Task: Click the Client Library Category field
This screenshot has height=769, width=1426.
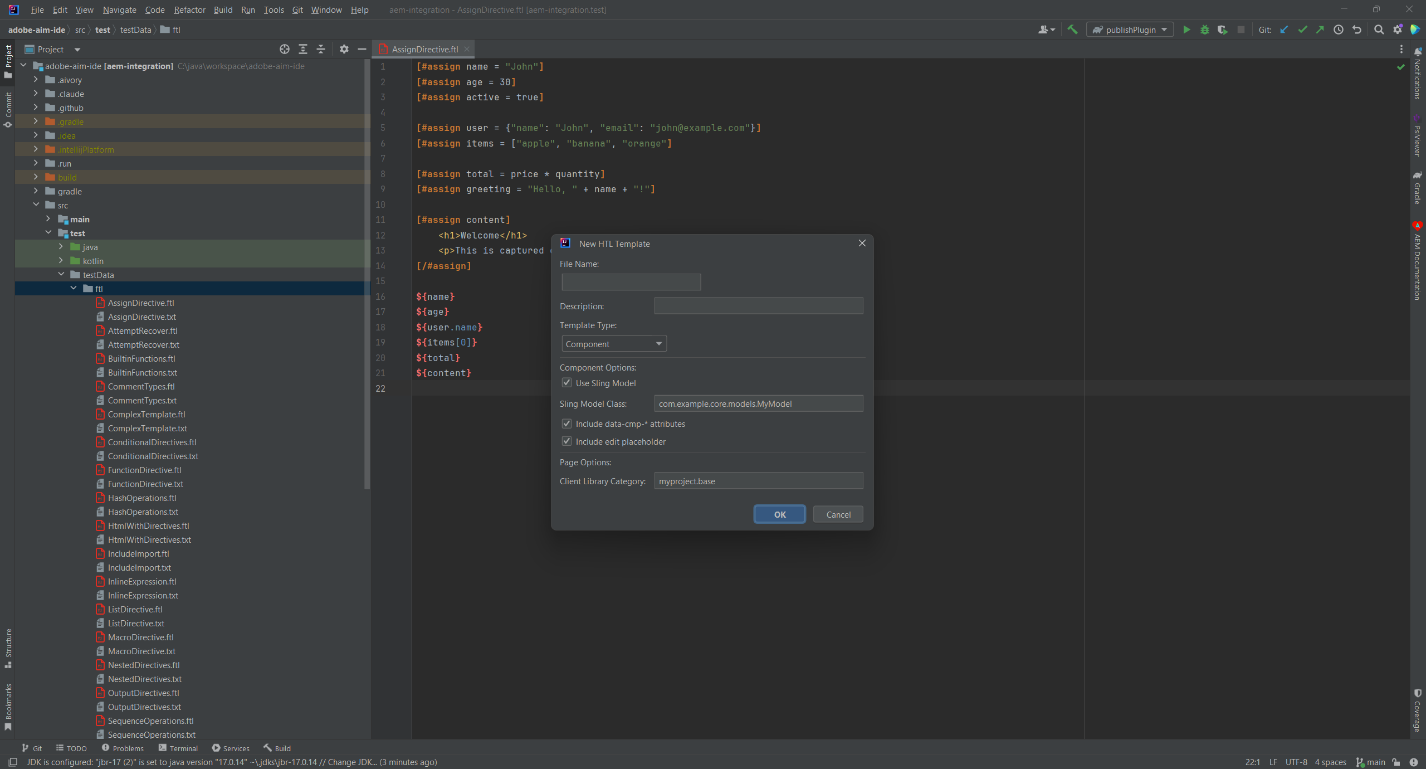Action: (x=759, y=481)
